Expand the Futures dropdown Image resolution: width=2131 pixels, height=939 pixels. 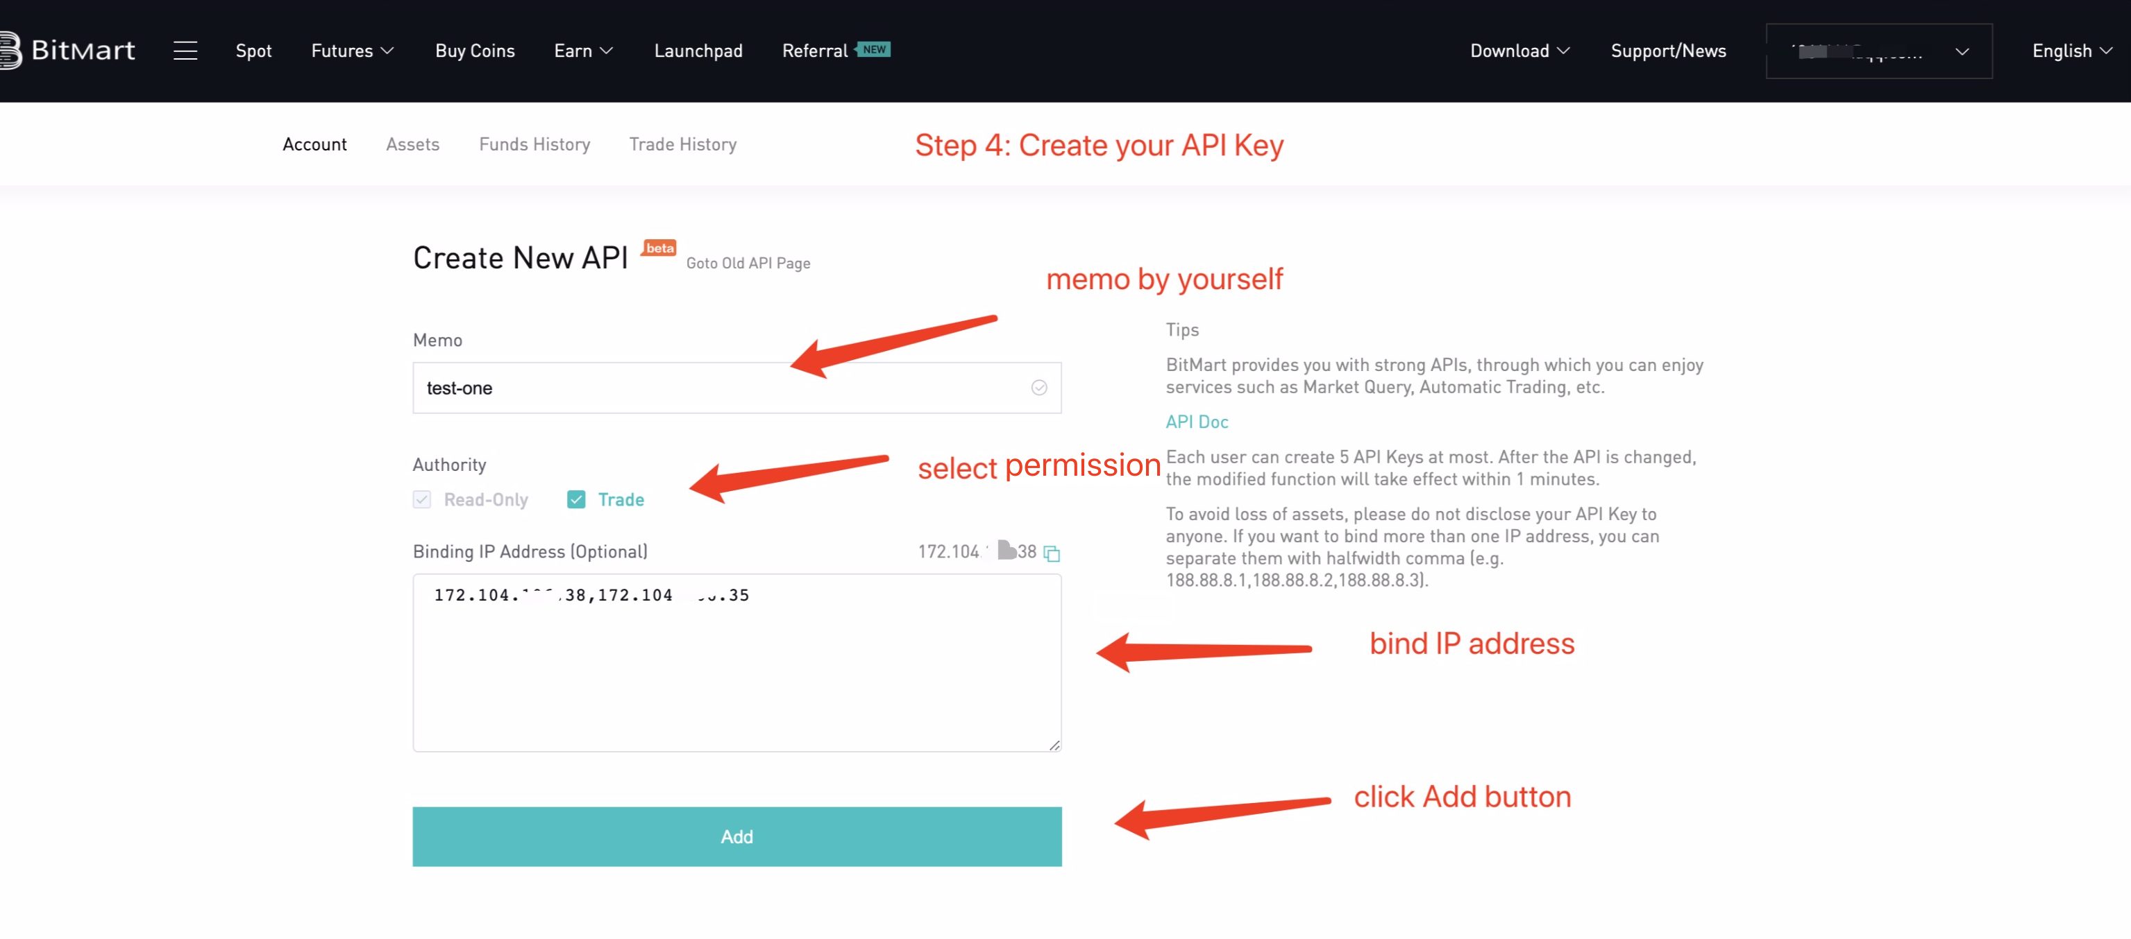[353, 51]
